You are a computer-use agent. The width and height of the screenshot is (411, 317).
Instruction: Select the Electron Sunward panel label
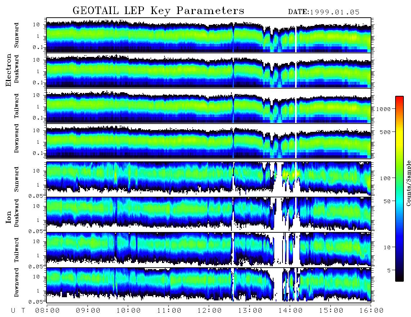tap(17, 35)
